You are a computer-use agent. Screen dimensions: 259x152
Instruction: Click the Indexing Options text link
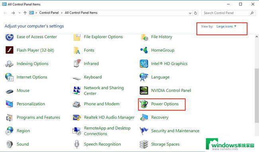point(33,64)
